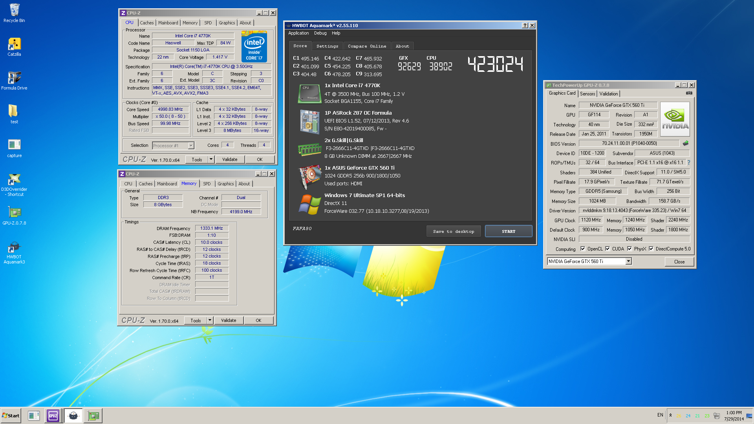Click the GPU-Z taskbar button
The width and height of the screenshot is (754, 424).
93,416
